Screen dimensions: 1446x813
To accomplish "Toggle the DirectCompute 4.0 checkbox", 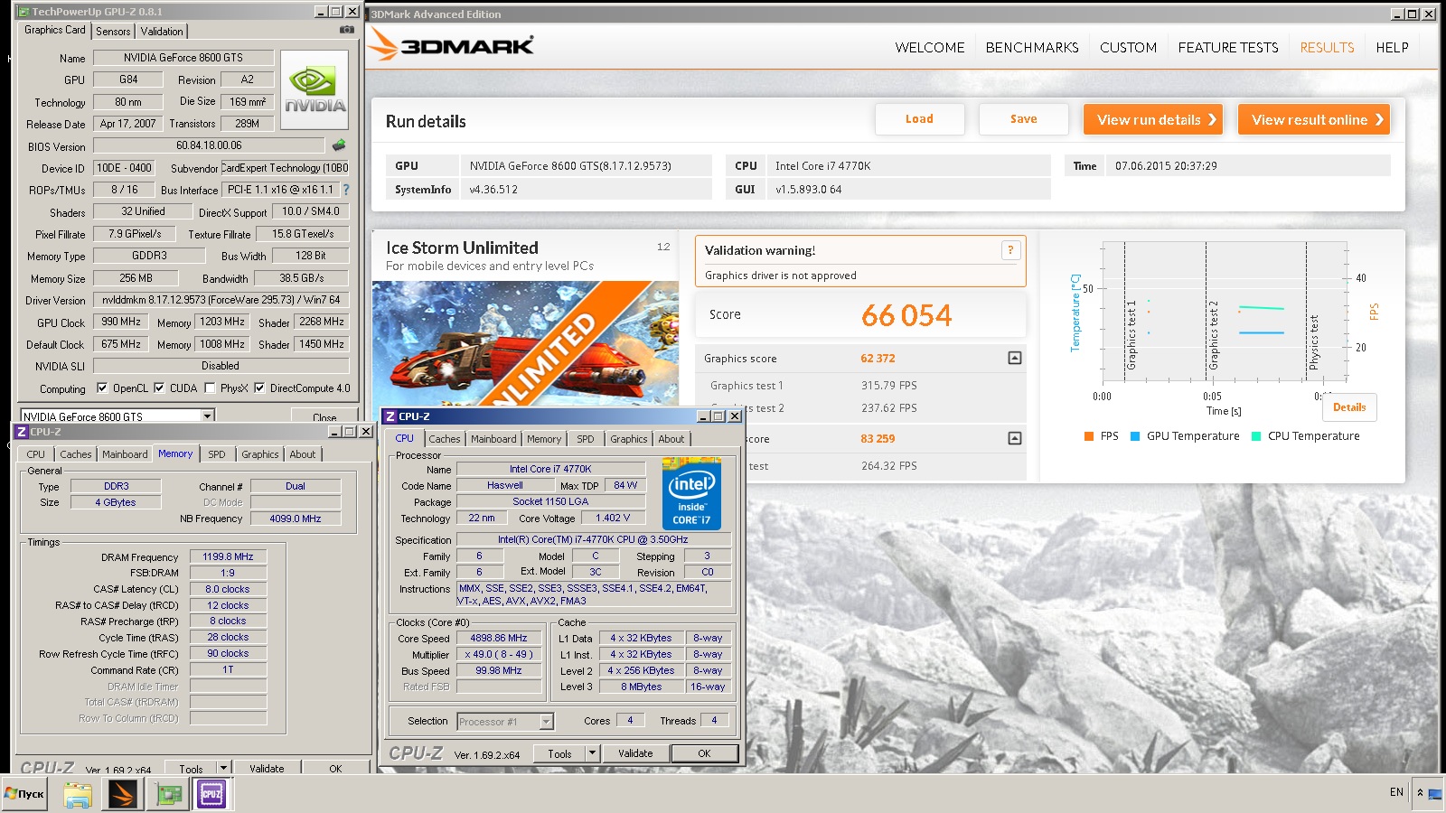I will tap(259, 388).
